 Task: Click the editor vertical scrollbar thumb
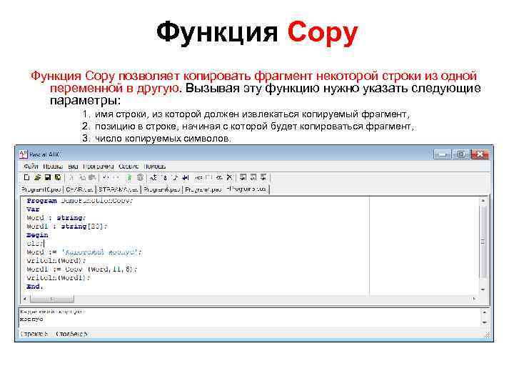483,242
